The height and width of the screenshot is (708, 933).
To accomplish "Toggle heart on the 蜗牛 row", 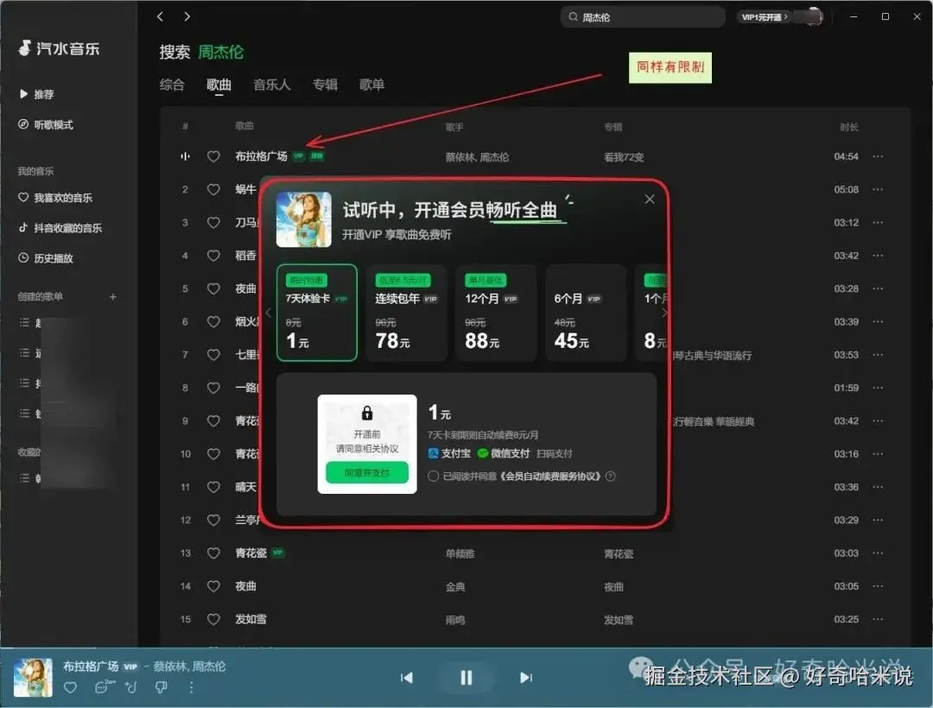I will (x=213, y=190).
